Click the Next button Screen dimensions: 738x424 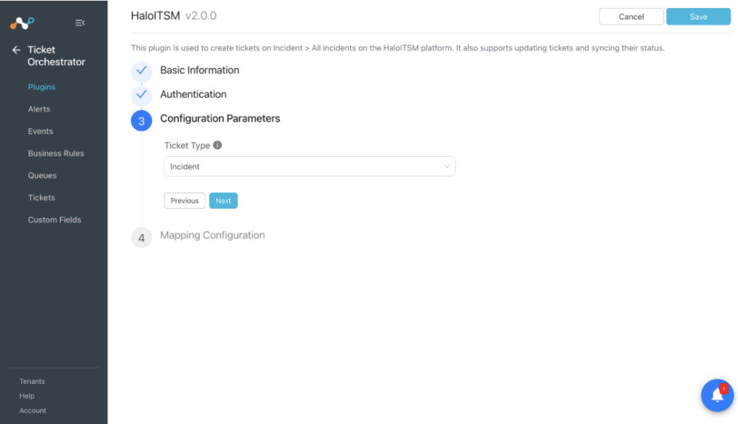coord(223,201)
